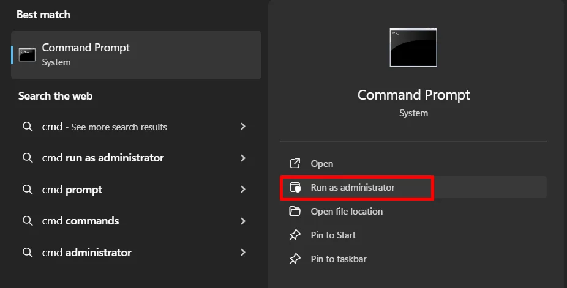Click the 'Search the web' heading
567x288 pixels.
[55, 96]
